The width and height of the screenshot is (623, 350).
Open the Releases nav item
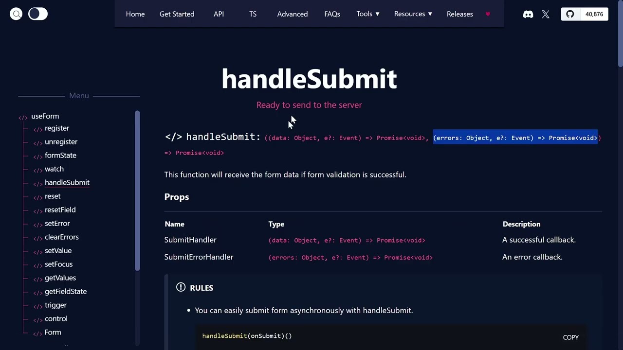click(x=460, y=14)
